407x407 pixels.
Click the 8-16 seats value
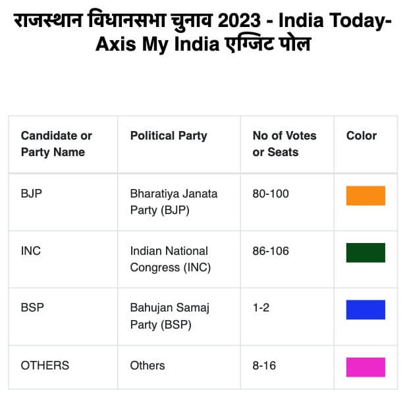click(264, 366)
